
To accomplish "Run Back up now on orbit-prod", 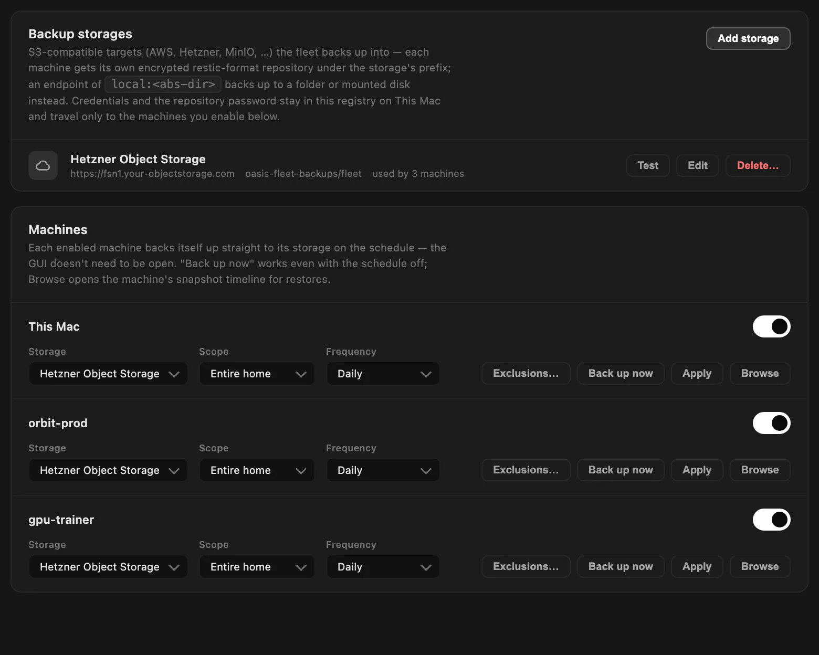I will (621, 470).
